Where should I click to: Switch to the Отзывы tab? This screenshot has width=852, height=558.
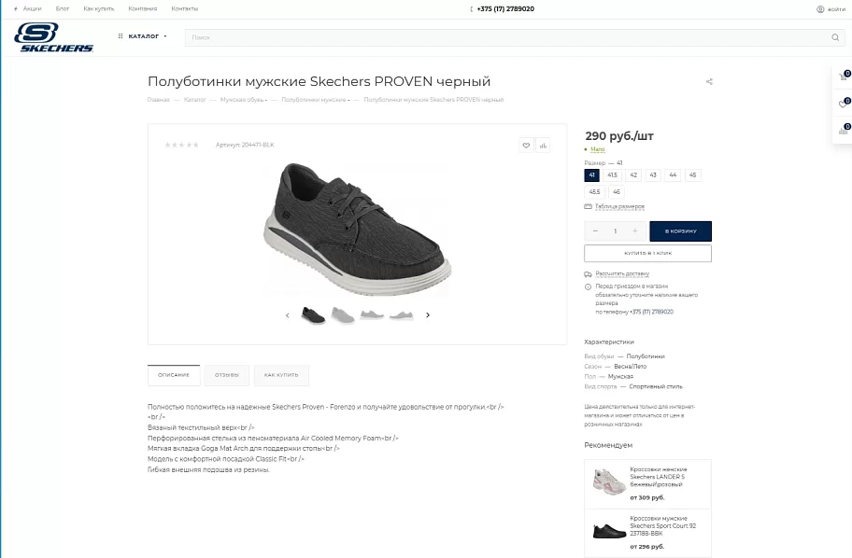[x=227, y=375]
